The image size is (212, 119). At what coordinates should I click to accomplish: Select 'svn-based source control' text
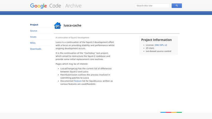coord(158,51)
